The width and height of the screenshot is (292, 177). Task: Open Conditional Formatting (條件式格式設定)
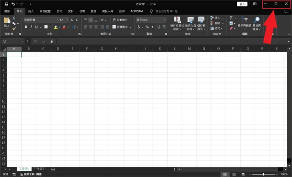pos(177,23)
